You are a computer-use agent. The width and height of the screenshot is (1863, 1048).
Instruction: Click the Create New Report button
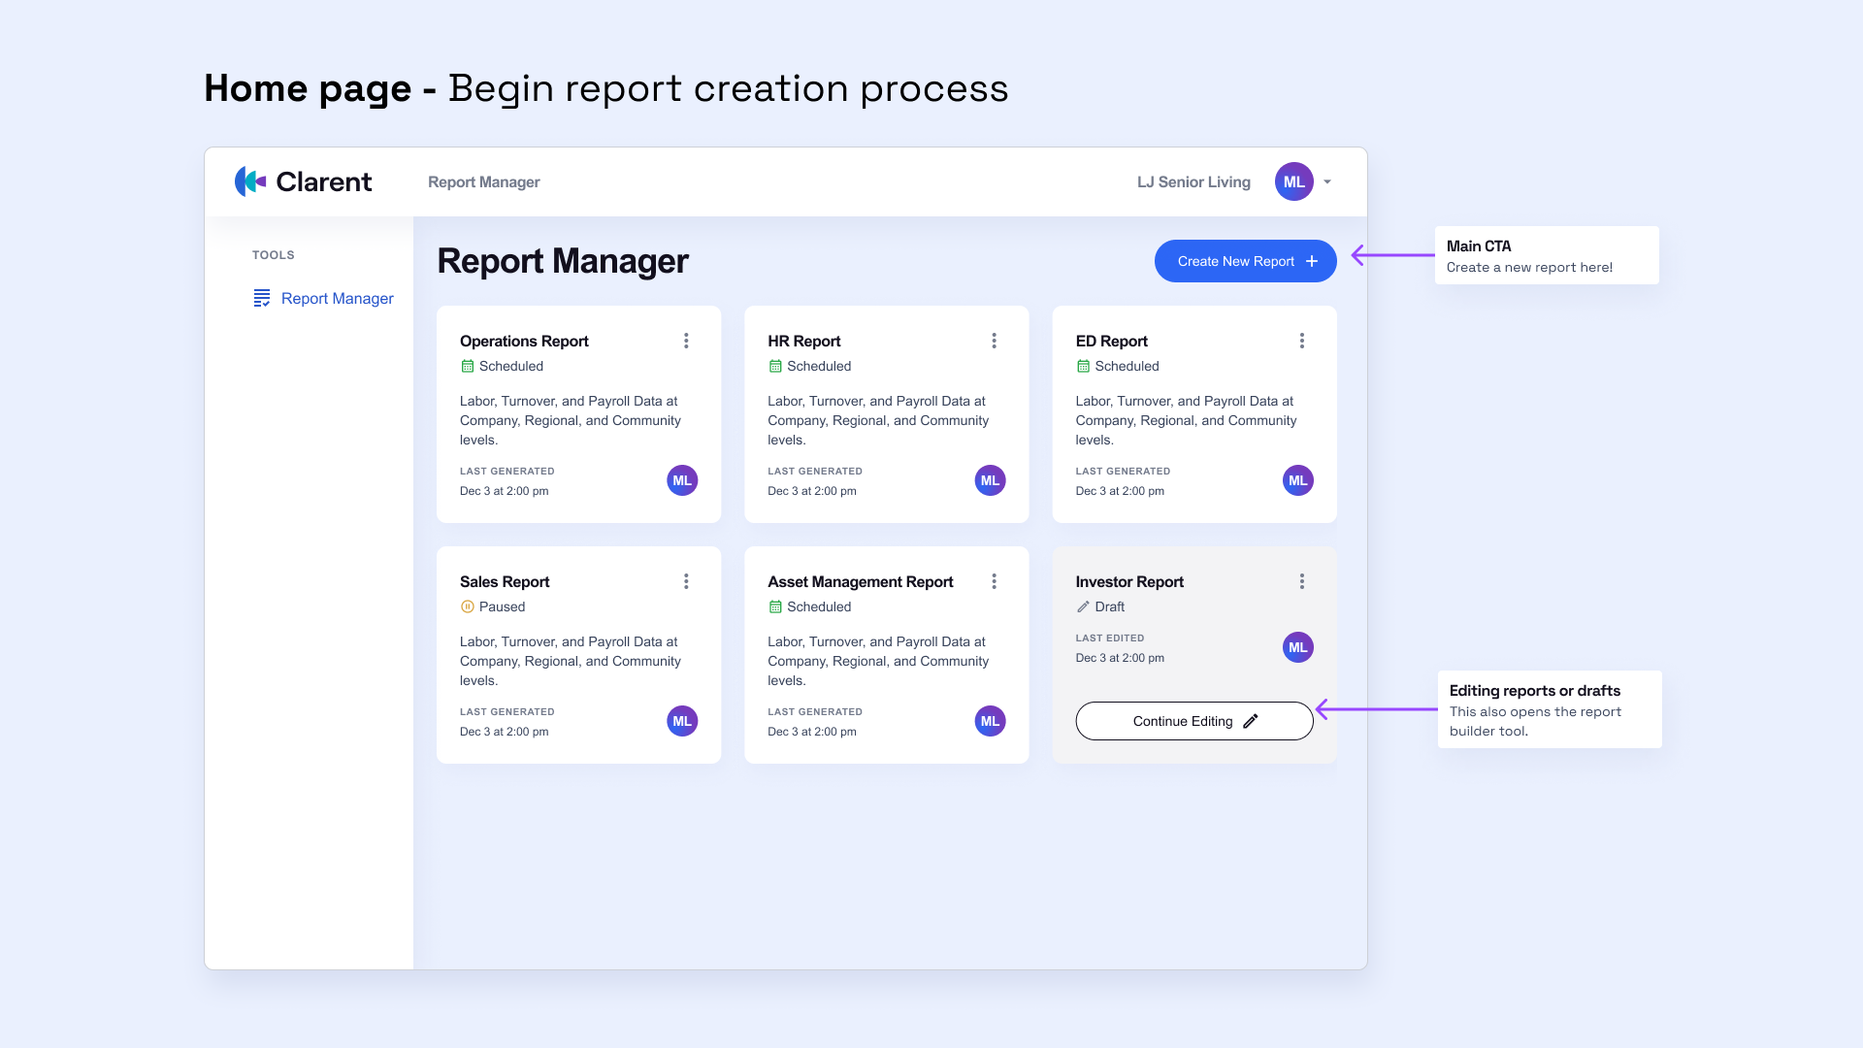pos(1245,261)
